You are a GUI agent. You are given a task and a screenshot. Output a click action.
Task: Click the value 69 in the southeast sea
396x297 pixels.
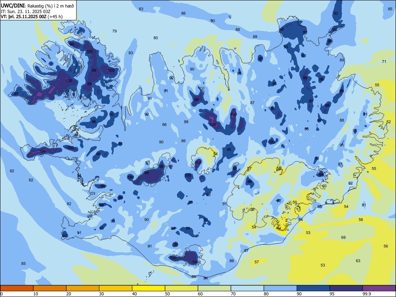click(343, 237)
